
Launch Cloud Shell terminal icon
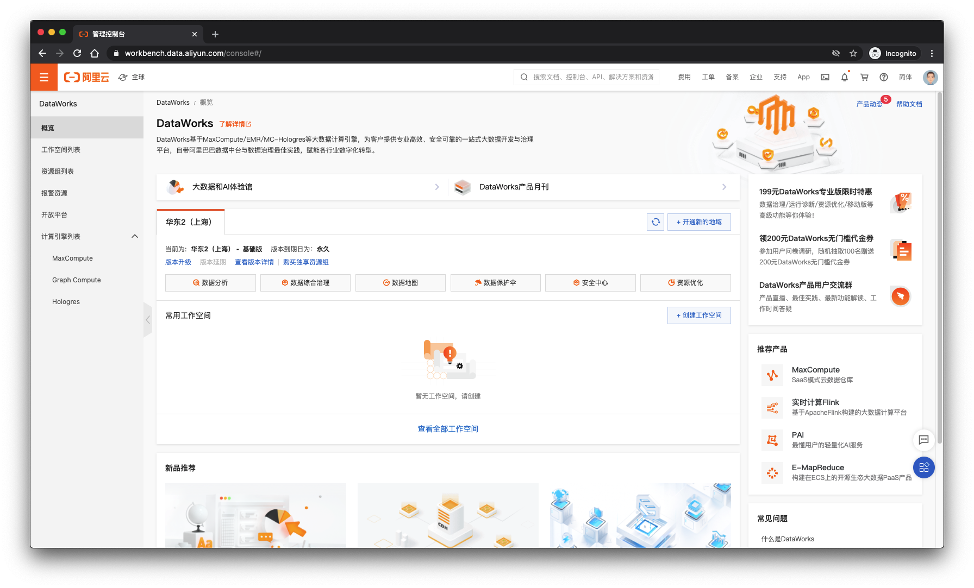coord(825,77)
